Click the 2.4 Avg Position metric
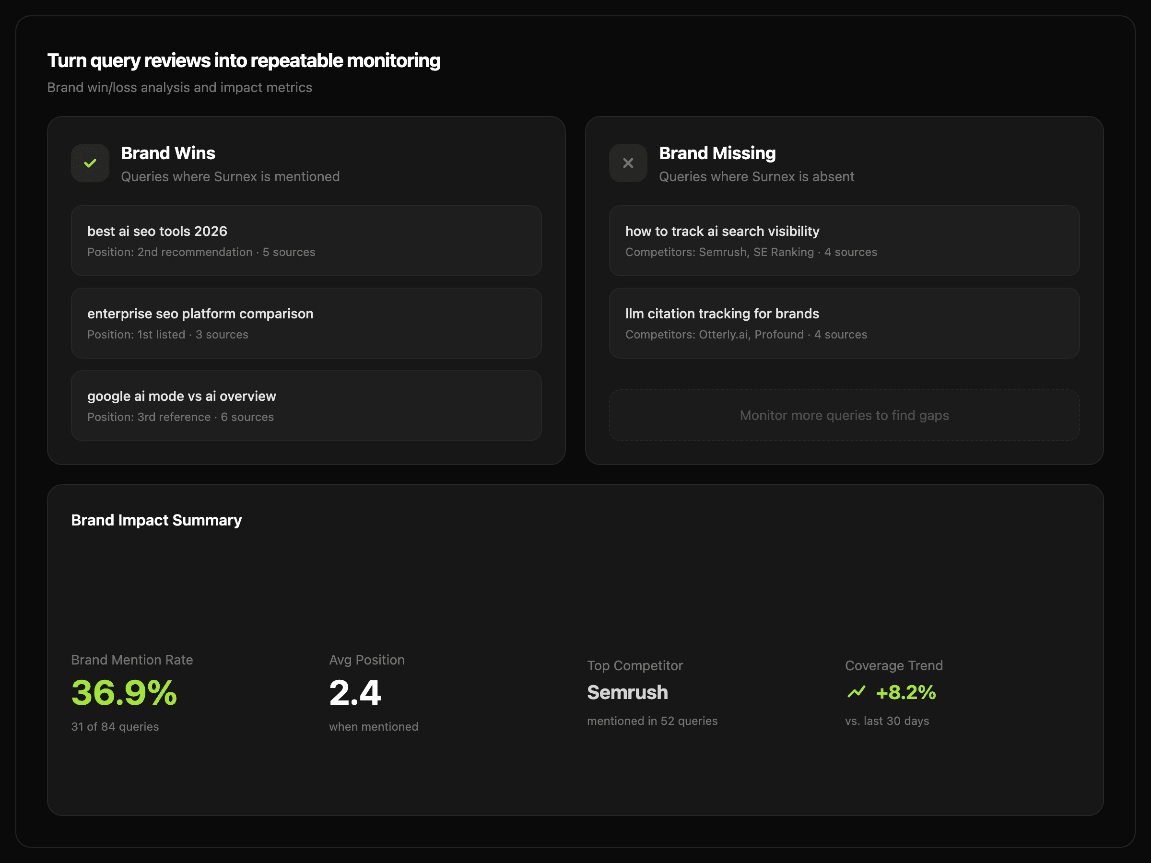1151x863 pixels. point(355,693)
